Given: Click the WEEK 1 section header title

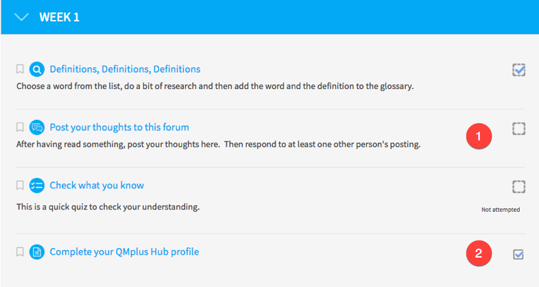Looking at the screenshot, I should pyautogui.click(x=59, y=17).
